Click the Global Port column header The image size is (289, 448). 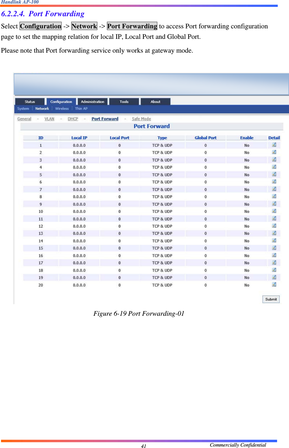pyautogui.click(x=205, y=138)
